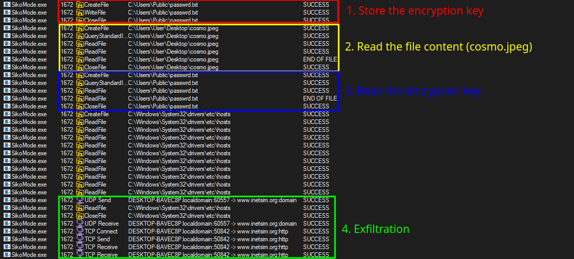
Task: Click the file icon beside CloseFile cosmo.jpeg
Action: click(x=80, y=67)
